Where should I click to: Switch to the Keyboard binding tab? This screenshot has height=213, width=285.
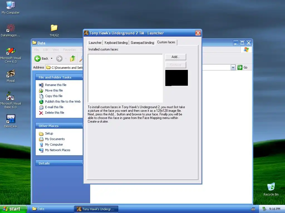click(116, 42)
